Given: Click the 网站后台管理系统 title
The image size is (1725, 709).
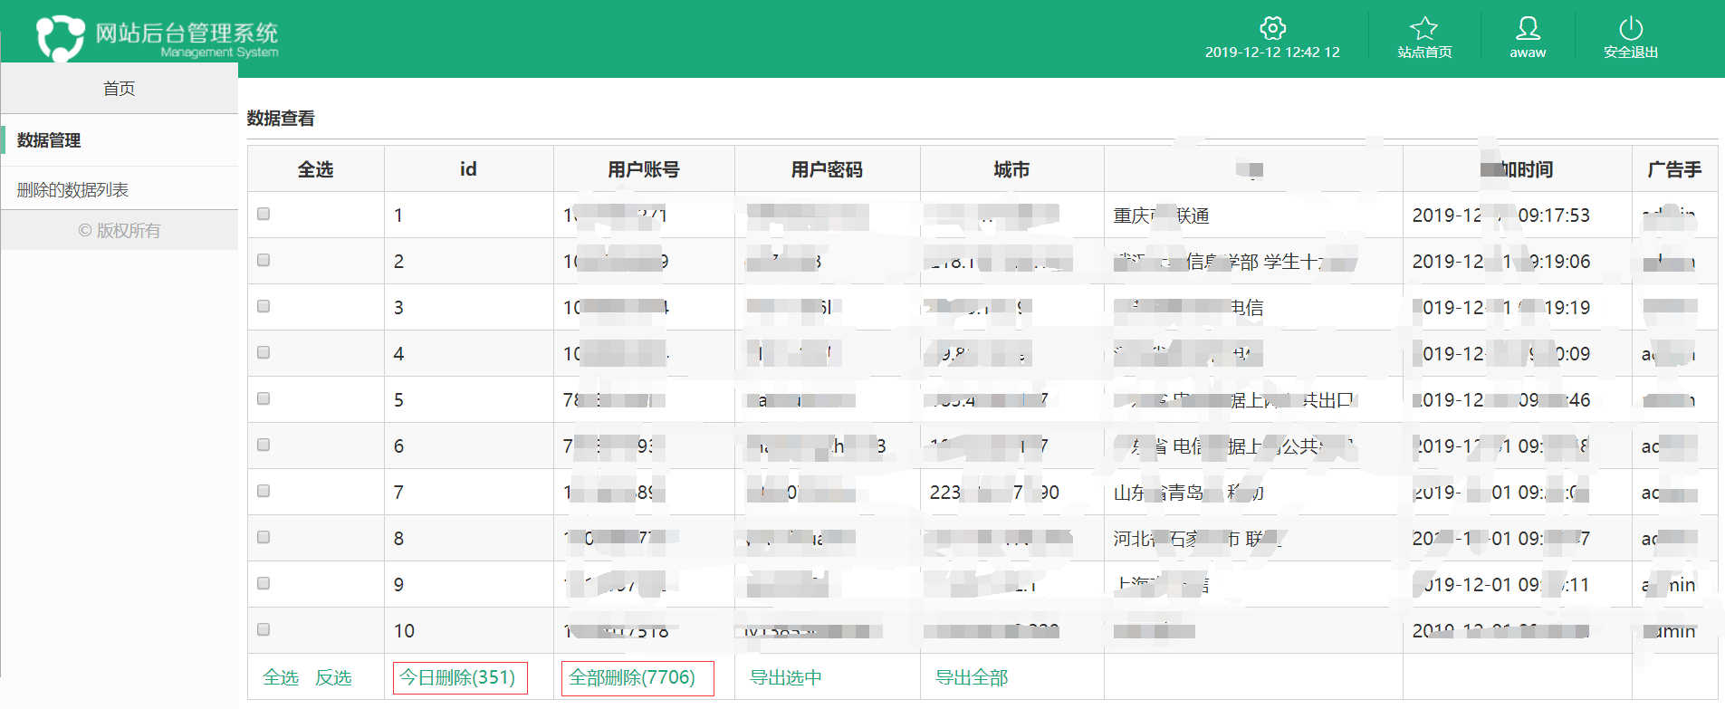Looking at the screenshot, I should tap(187, 33).
